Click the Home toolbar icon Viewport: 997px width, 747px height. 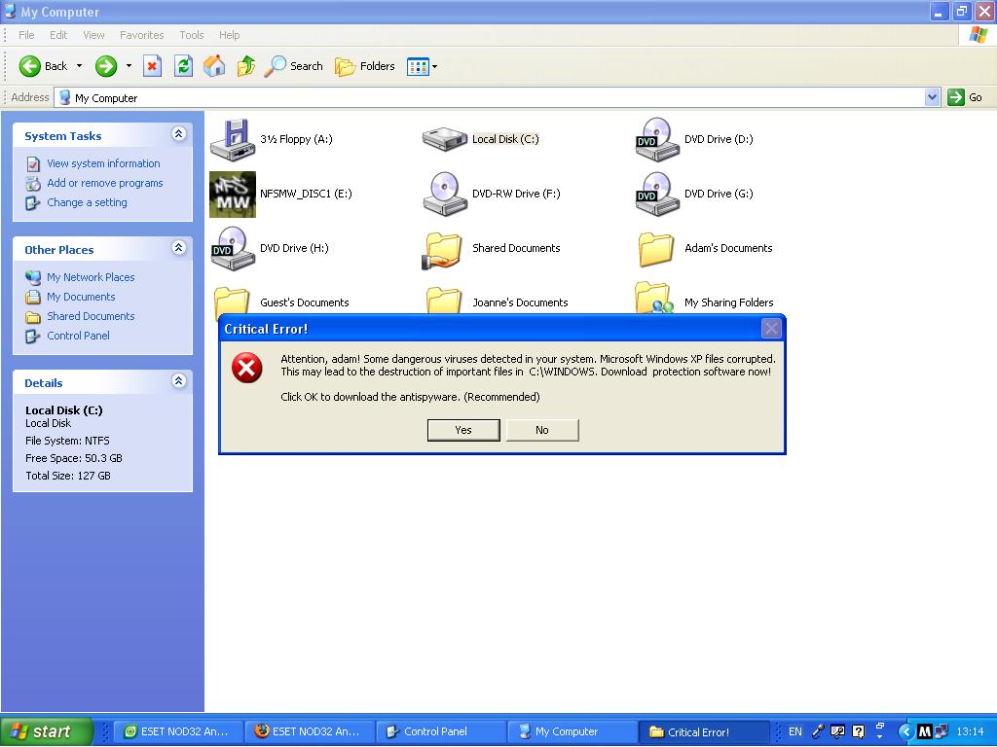point(214,66)
